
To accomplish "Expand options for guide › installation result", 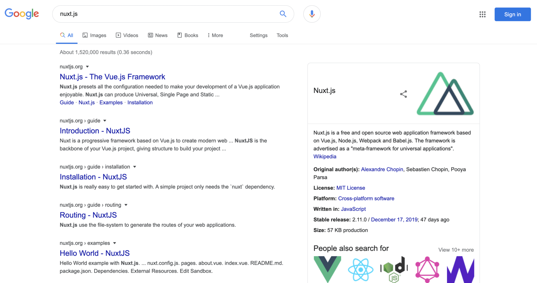I will [x=135, y=167].
